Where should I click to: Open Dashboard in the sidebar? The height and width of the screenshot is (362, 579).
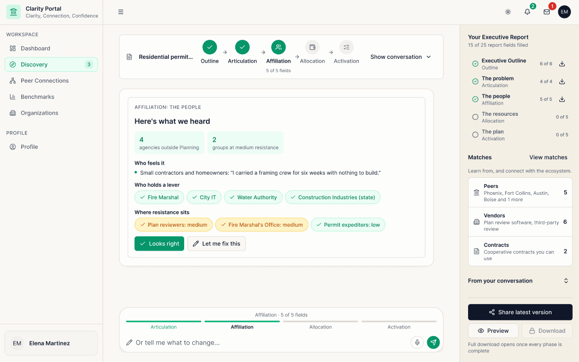[x=51, y=48]
